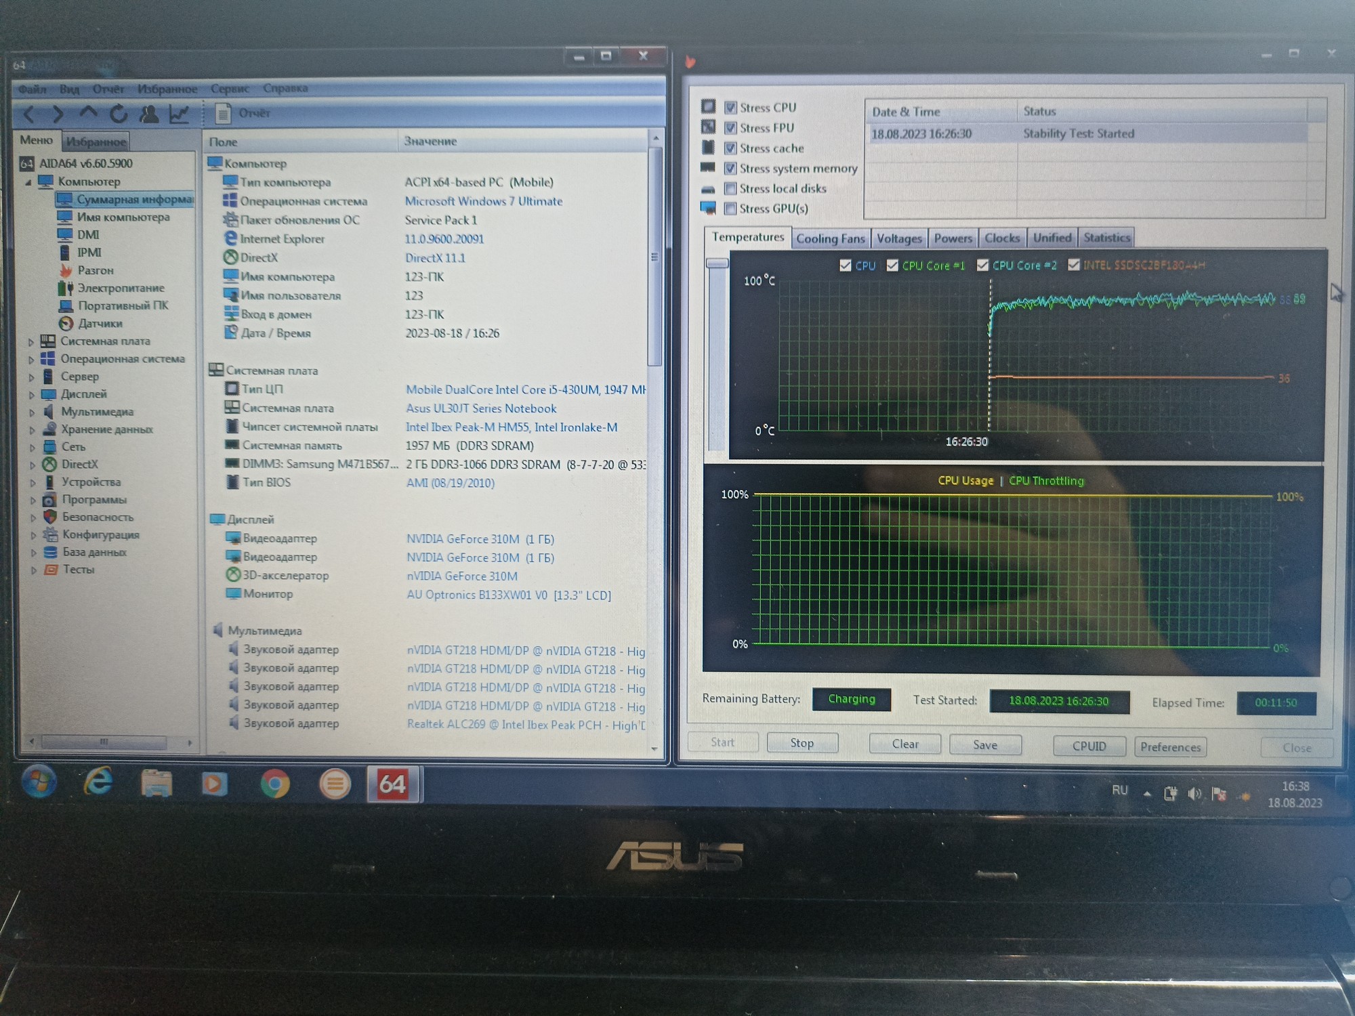Expand the Мультимедиа tree node
Screen dimensions: 1355x1016
coord(32,412)
